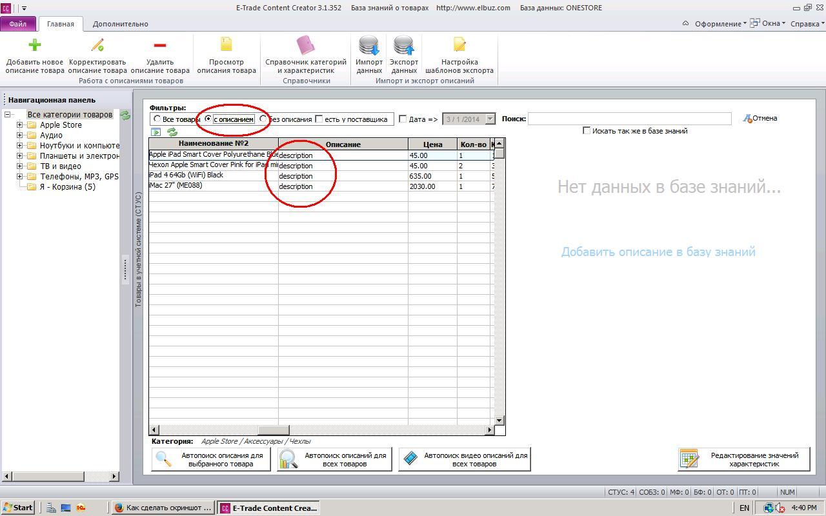This screenshot has height=516, width=826.
Task: Select row iMac 27" (ME088)
Action: click(x=321, y=186)
